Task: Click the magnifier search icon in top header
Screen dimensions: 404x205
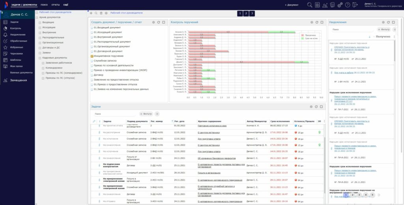Action: coord(310,5)
